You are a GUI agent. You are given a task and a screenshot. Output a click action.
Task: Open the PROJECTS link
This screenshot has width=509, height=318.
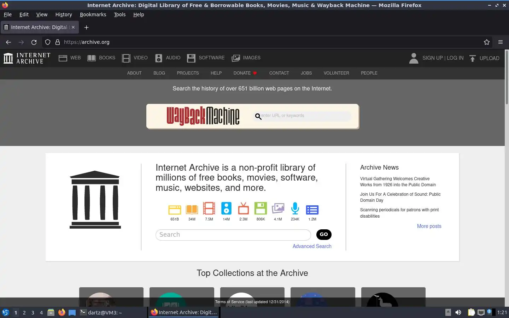click(x=188, y=73)
